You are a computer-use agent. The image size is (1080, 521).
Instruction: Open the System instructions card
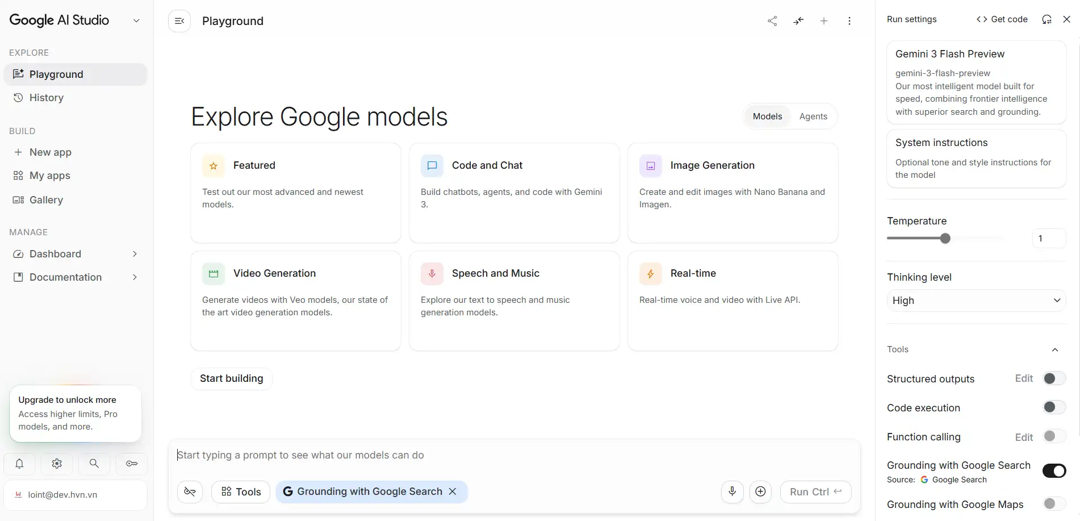click(x=976, y=159)
